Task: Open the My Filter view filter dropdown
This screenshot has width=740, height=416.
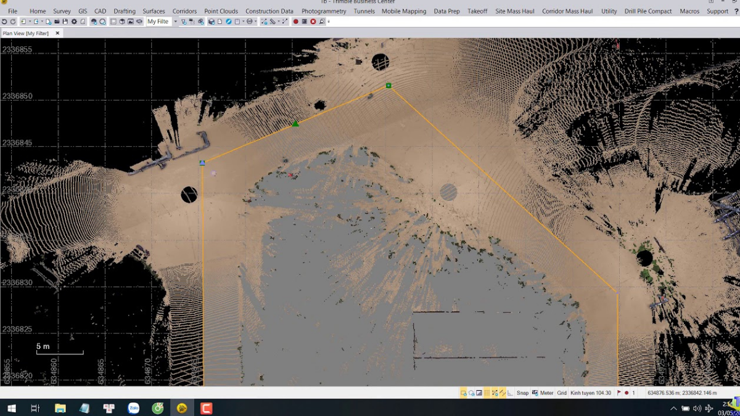Action: click(176, 22)
